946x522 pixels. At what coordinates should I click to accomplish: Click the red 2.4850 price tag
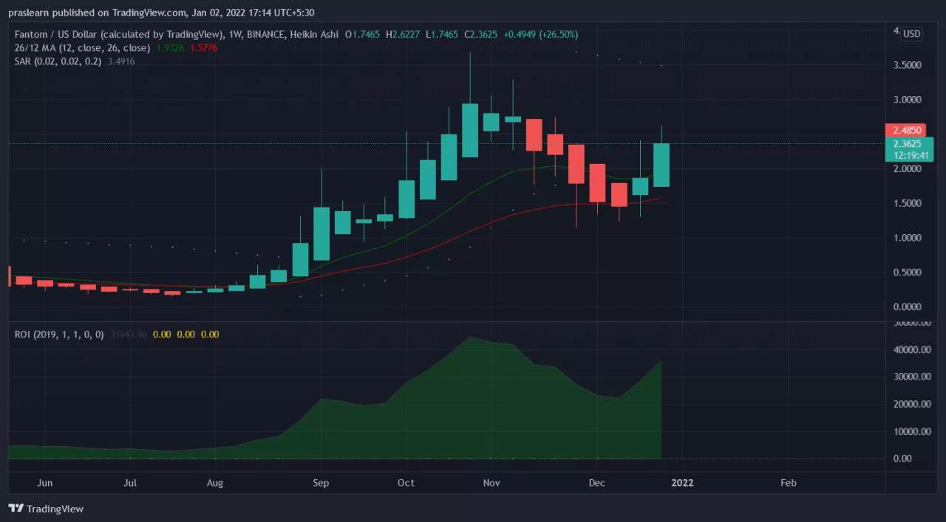coord(906,130)
